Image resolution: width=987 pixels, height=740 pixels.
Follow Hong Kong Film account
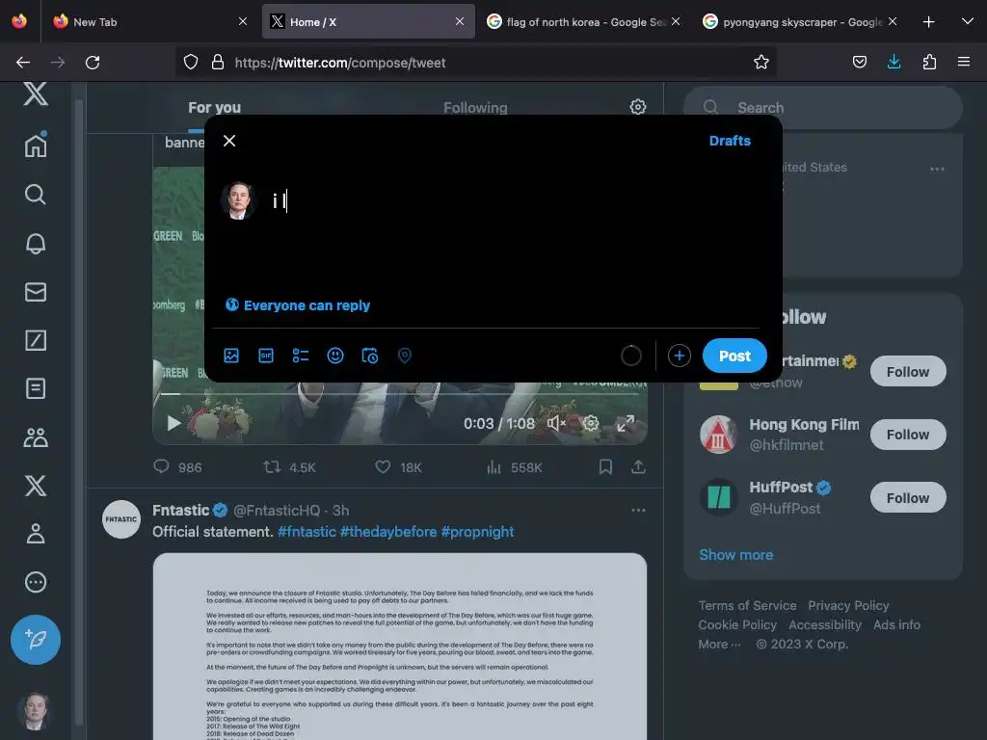pyautogui.click(x=908, y=435)
